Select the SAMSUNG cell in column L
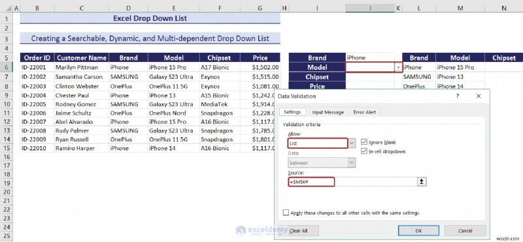523x242 pixels. coord(418,76)
